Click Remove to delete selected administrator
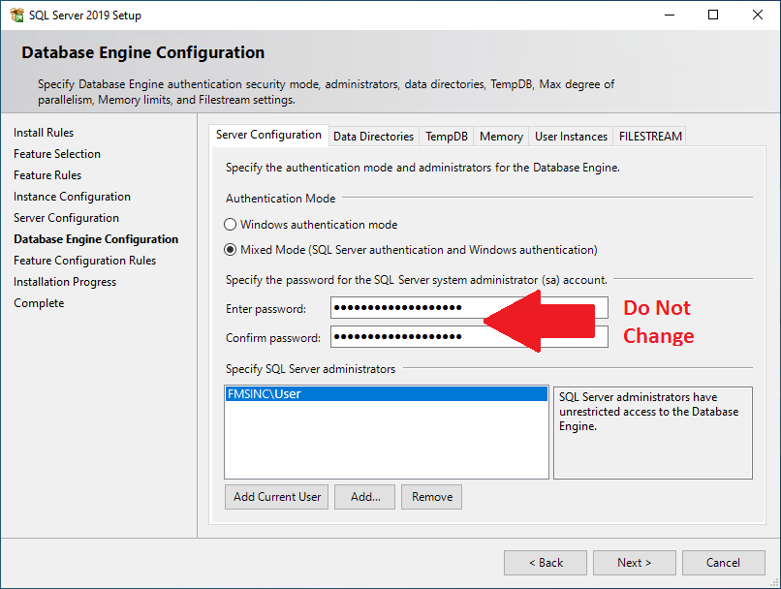 click(431, 496)
